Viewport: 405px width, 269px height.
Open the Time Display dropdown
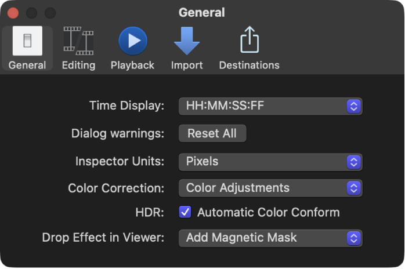(270, 106)
